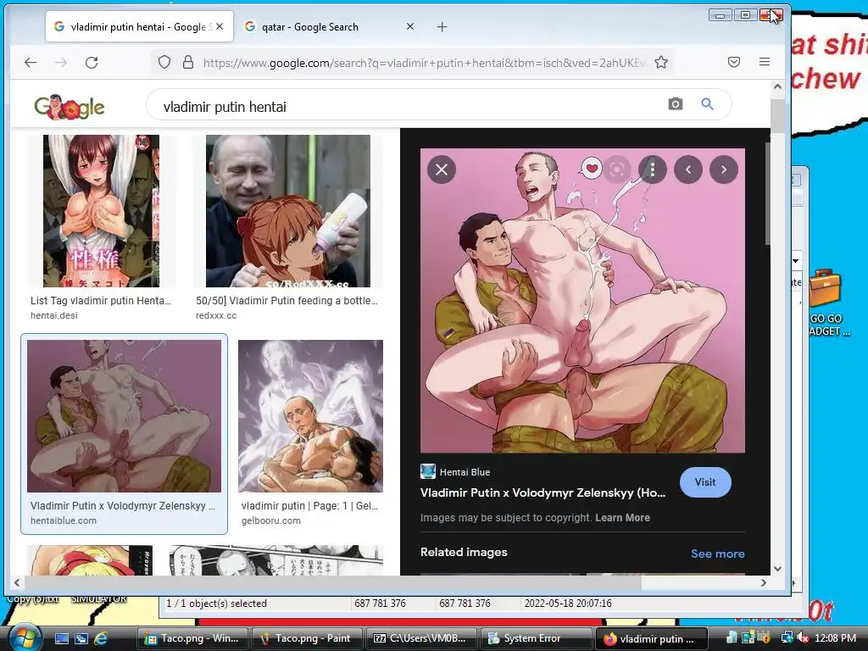Open the tracking protection shield icon

(x=164, y=62)
